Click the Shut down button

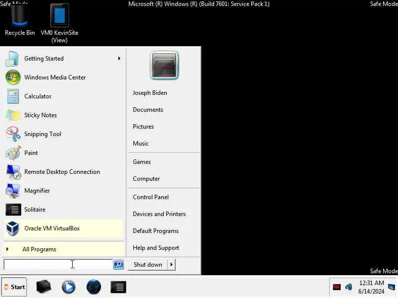pyautogui.click(x=148, y=265)
